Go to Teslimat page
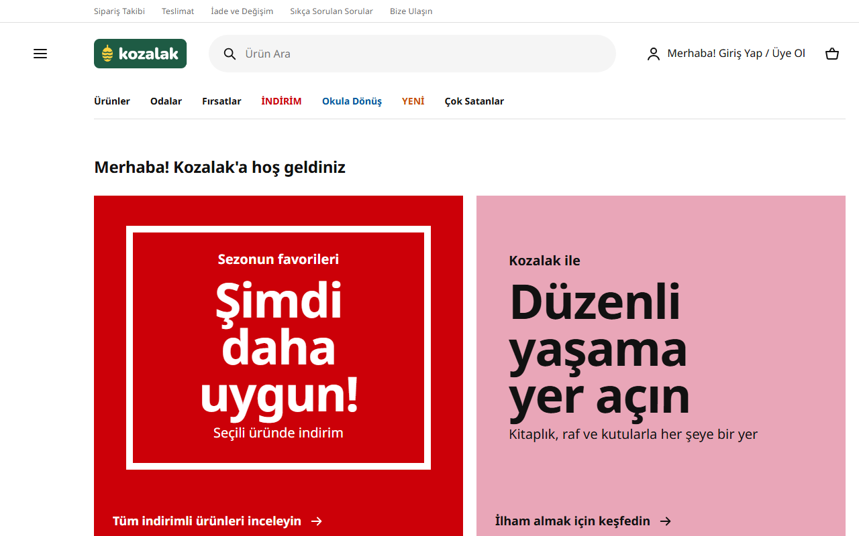Screen dimensions: 859x536 (178, 11)
